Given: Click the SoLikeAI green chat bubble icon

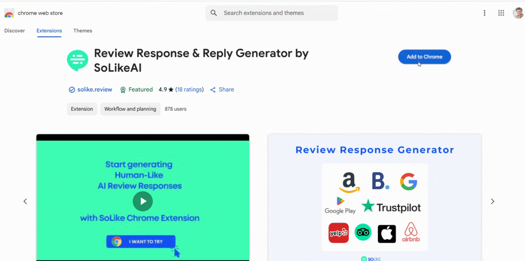Looking at the screenshot, I should 77,60.
